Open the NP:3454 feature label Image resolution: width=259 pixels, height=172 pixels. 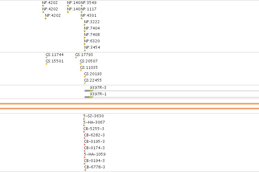coord(92,47)
